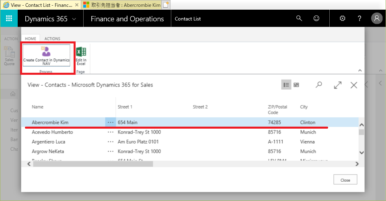Sort by ZIP/Postal Code column

(277, 110)
